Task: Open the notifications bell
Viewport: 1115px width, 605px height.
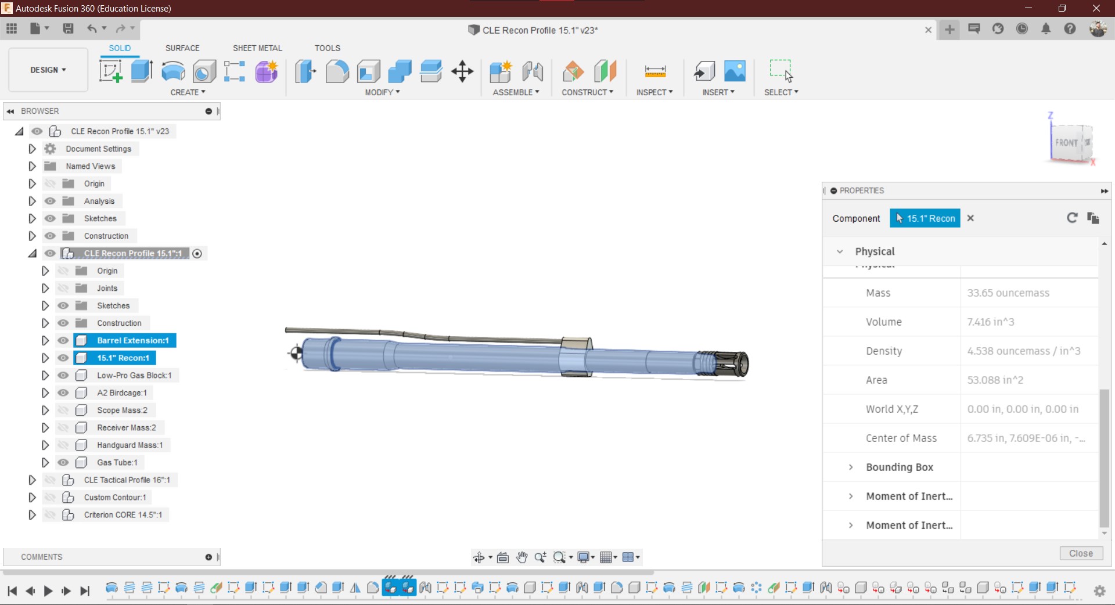Action: [1046, 28]
